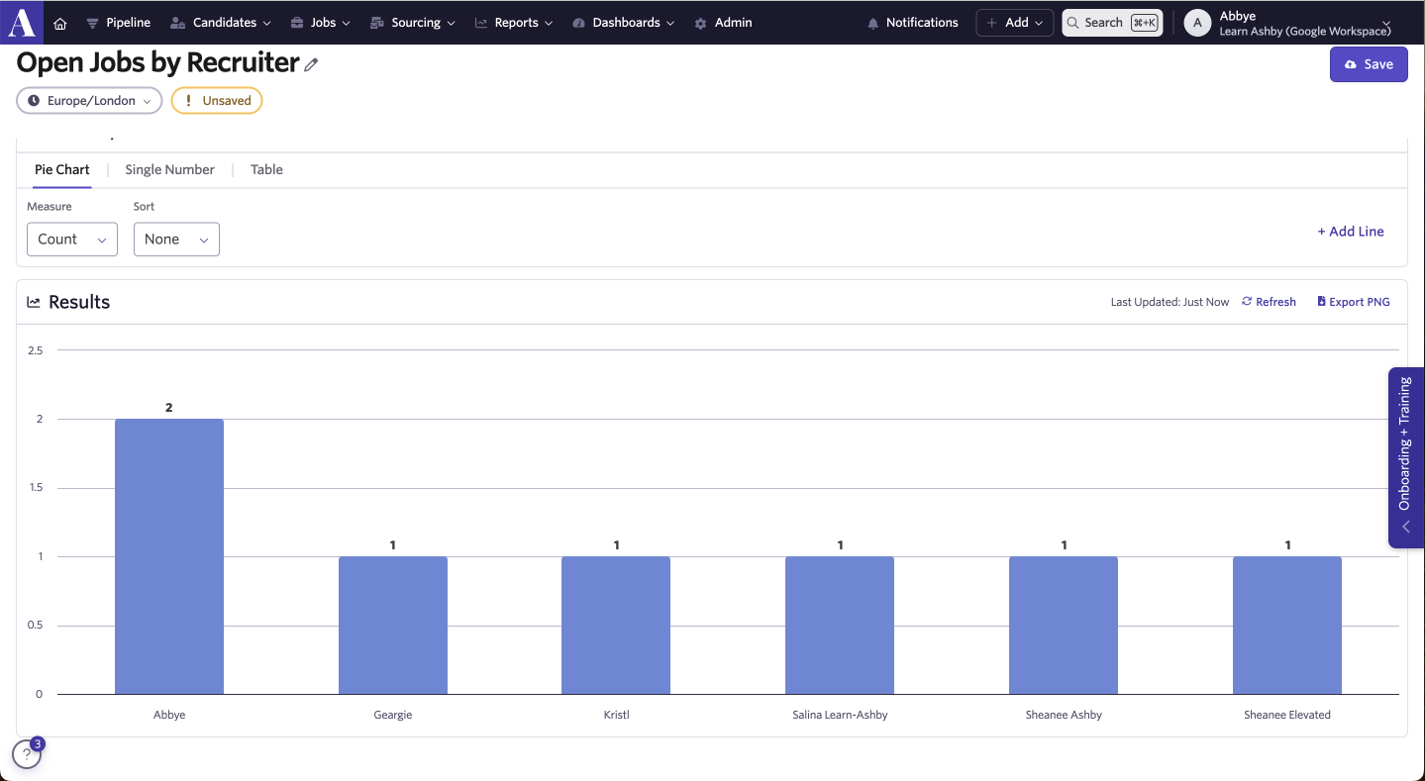Click the Geargie bar in chart
The height and width of the screenshot is (781, 1425).
click(x=393, y=626)
